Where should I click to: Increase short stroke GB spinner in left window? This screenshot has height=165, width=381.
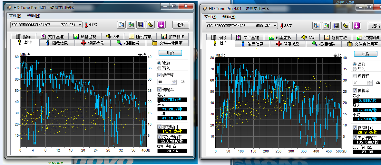[174, 81]
